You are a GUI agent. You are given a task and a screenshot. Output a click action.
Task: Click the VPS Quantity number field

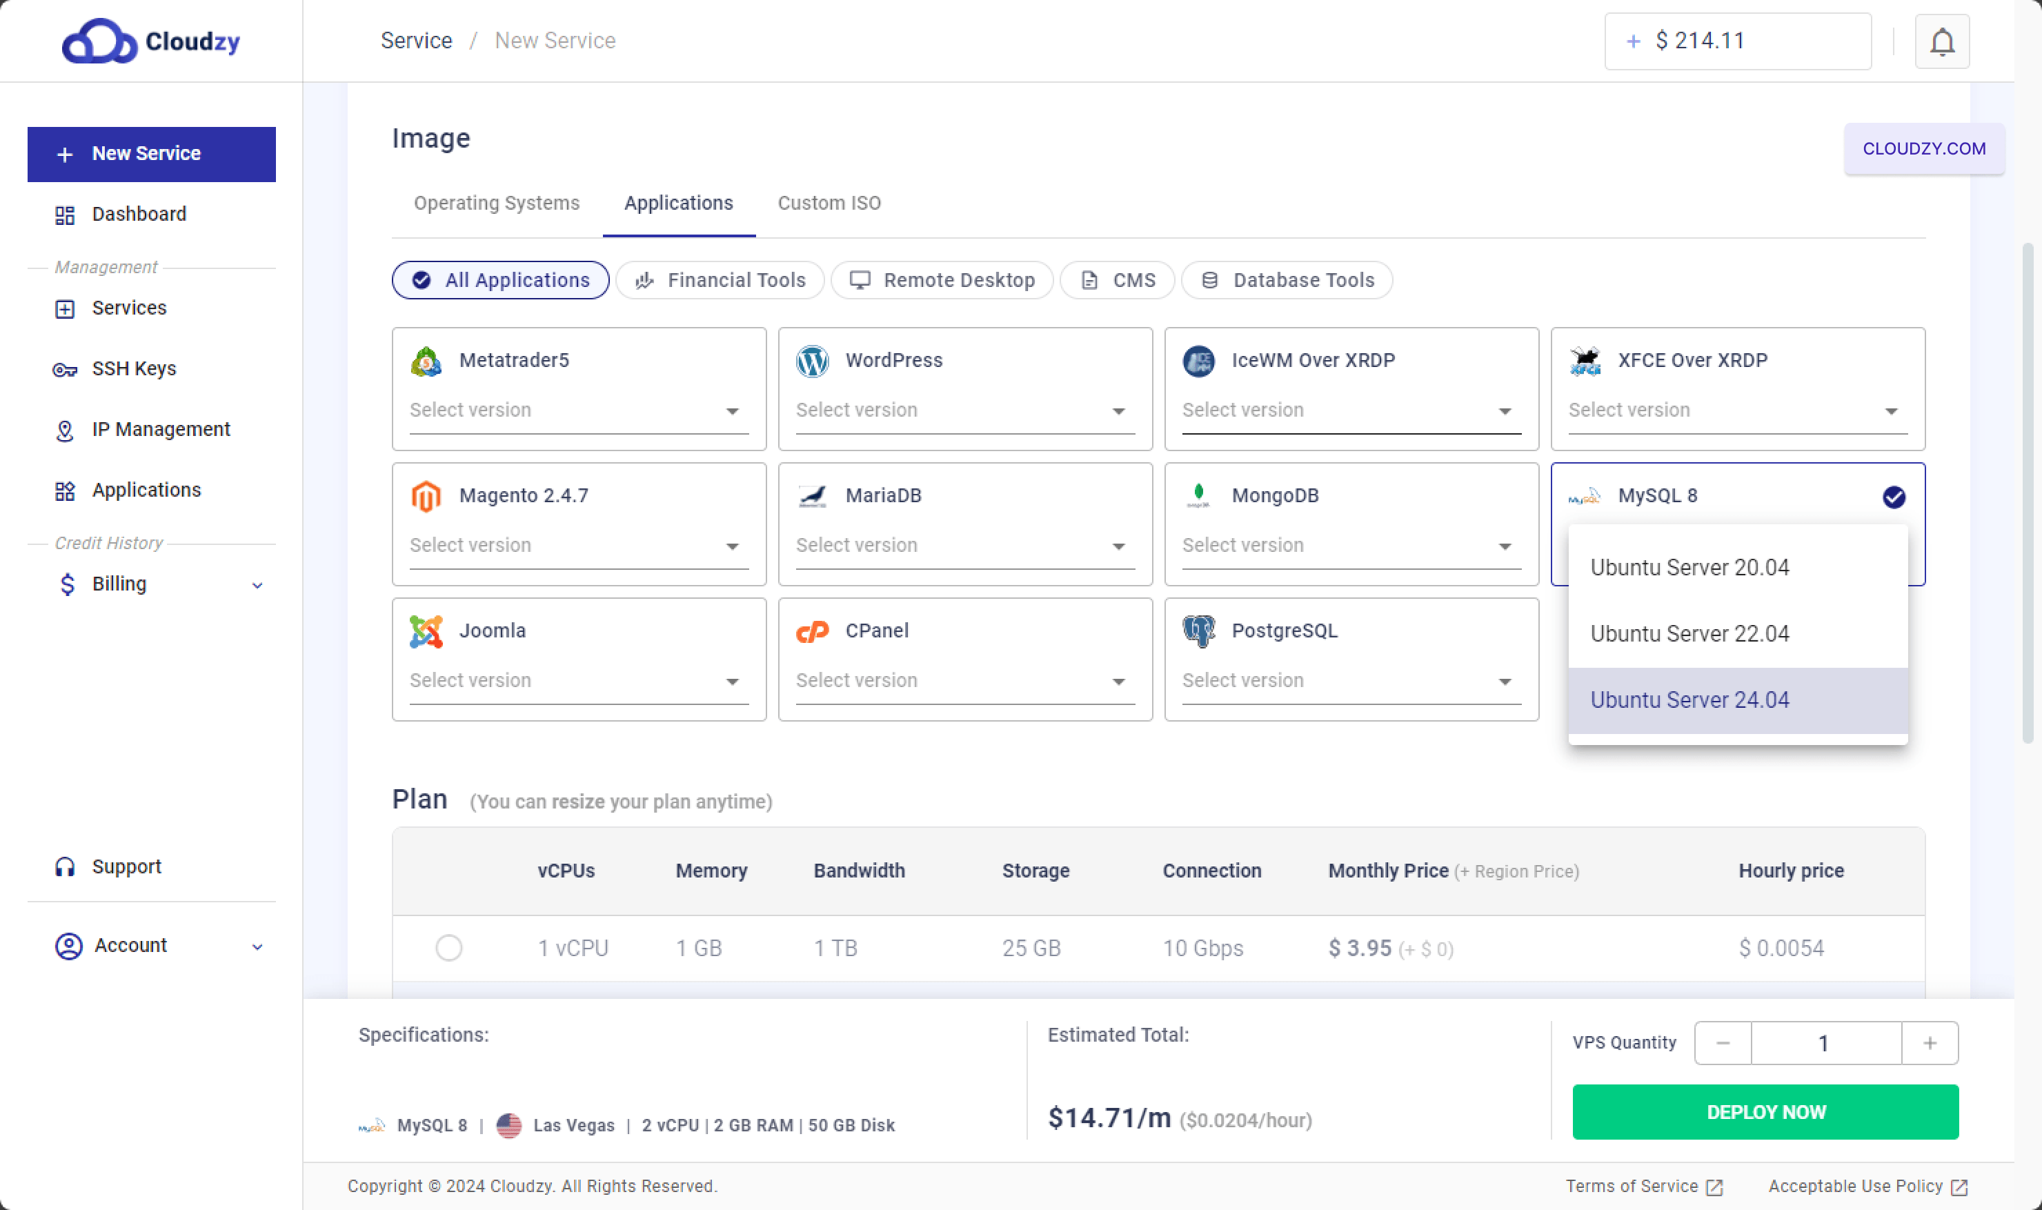[1826, 1044]
